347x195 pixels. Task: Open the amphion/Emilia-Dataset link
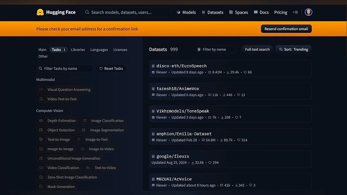(184, 134)
